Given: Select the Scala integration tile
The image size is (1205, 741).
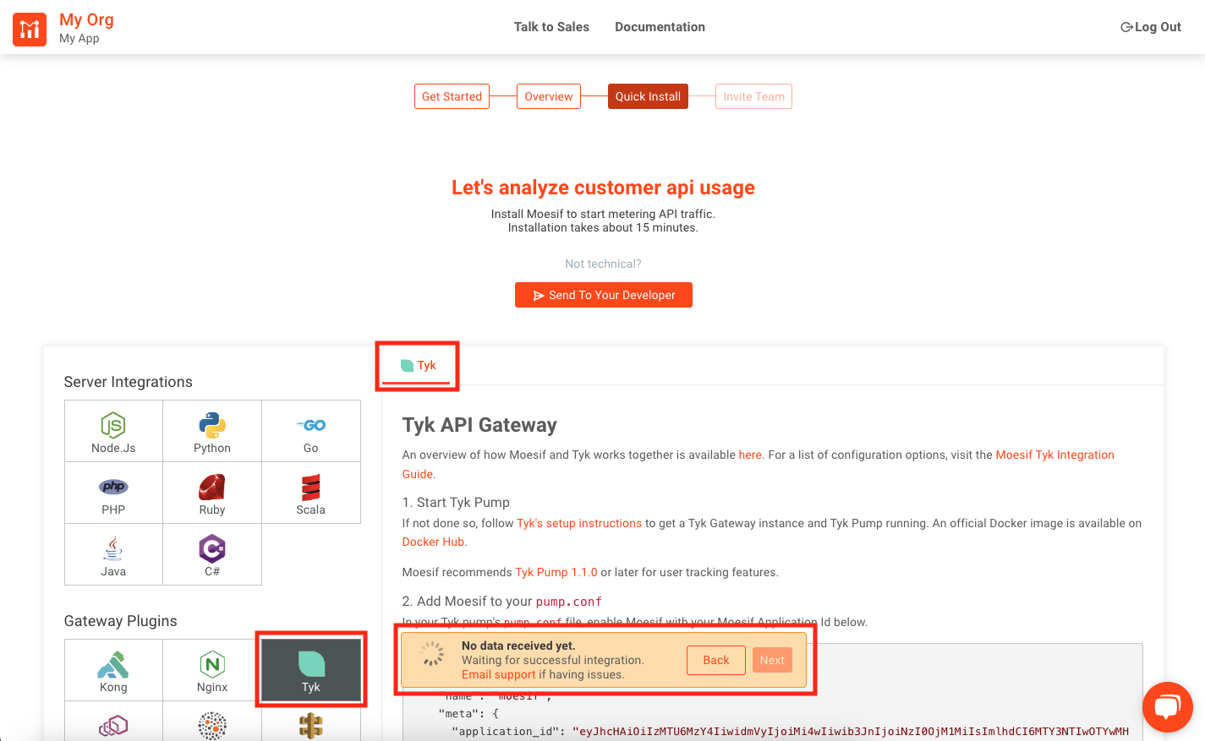Looking at the screenshot, I should tap(311, 493).
